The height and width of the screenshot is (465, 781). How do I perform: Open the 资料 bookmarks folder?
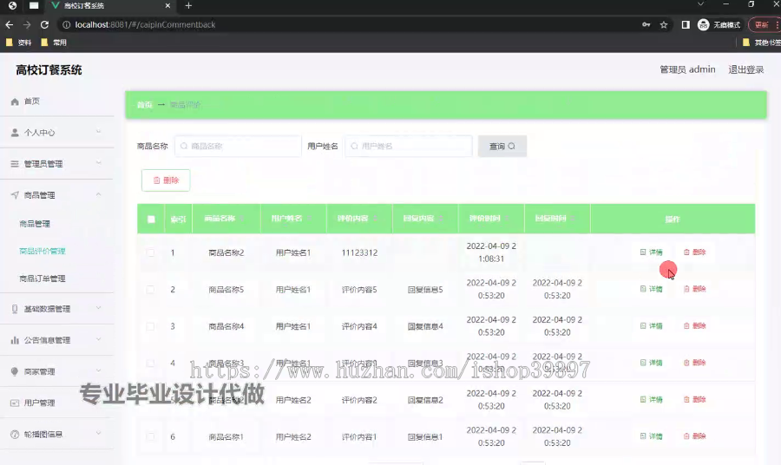(x=18, y=43)
